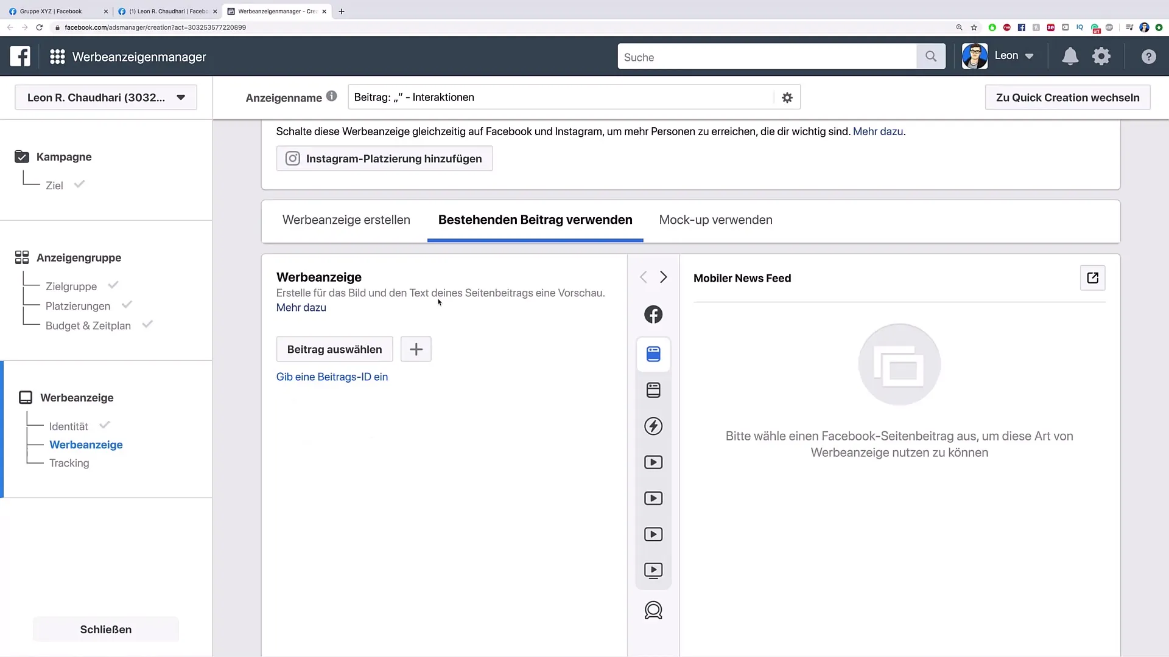Click into the Anzeigenname text field
The width and height of the screenshot is (1169, 657).
(x=560, y=97)
